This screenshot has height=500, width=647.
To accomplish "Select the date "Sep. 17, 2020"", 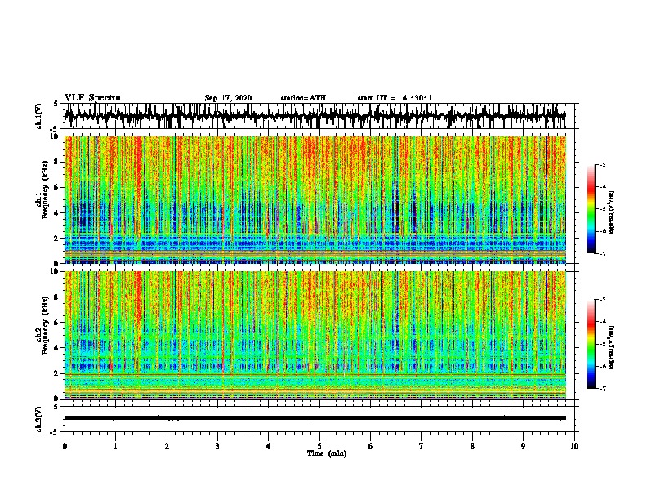I will (228, 98).
